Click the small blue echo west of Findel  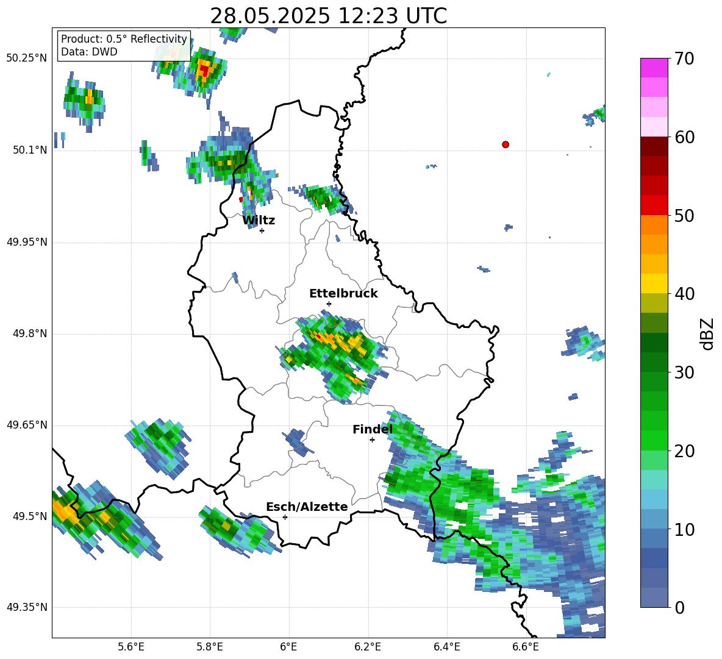(297, 442)
